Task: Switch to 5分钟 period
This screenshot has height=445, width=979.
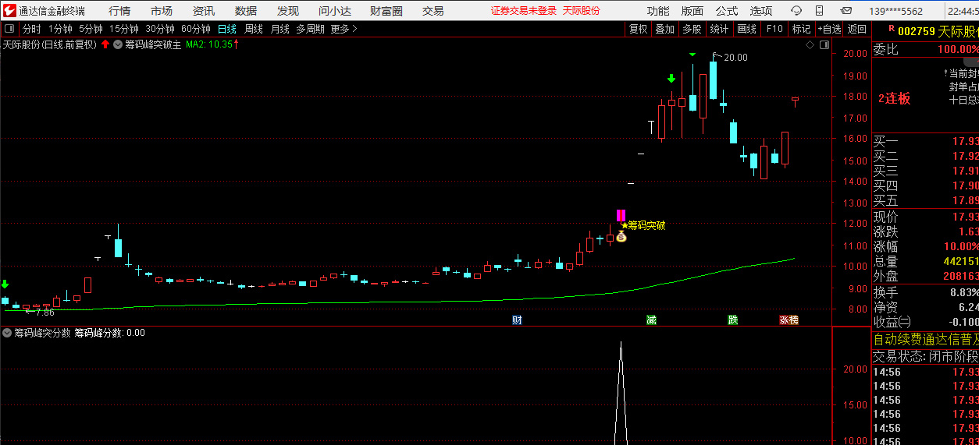Action: 91,29
